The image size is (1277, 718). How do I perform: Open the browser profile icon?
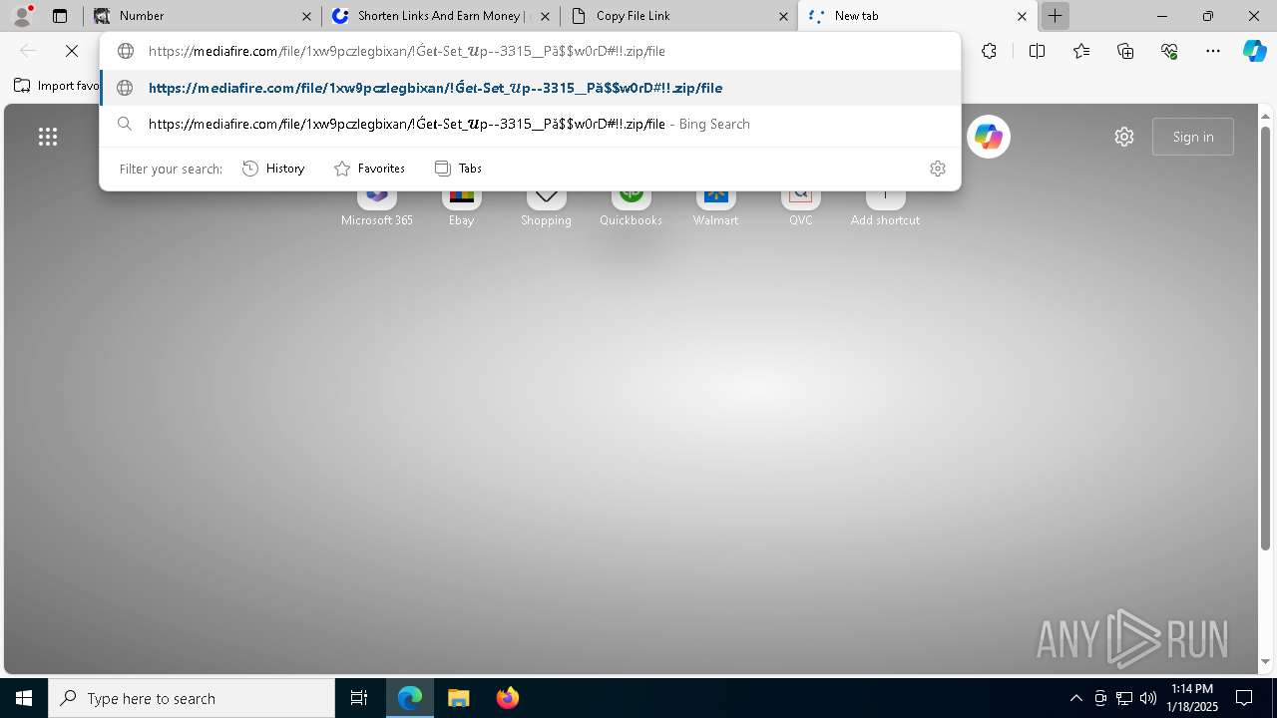point(22,16)
